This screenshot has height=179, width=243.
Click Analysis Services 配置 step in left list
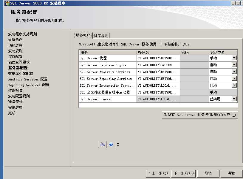click(x=28, y=79)
